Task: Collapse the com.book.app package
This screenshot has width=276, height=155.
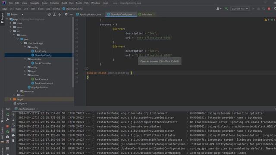Action: click(22, 43)
